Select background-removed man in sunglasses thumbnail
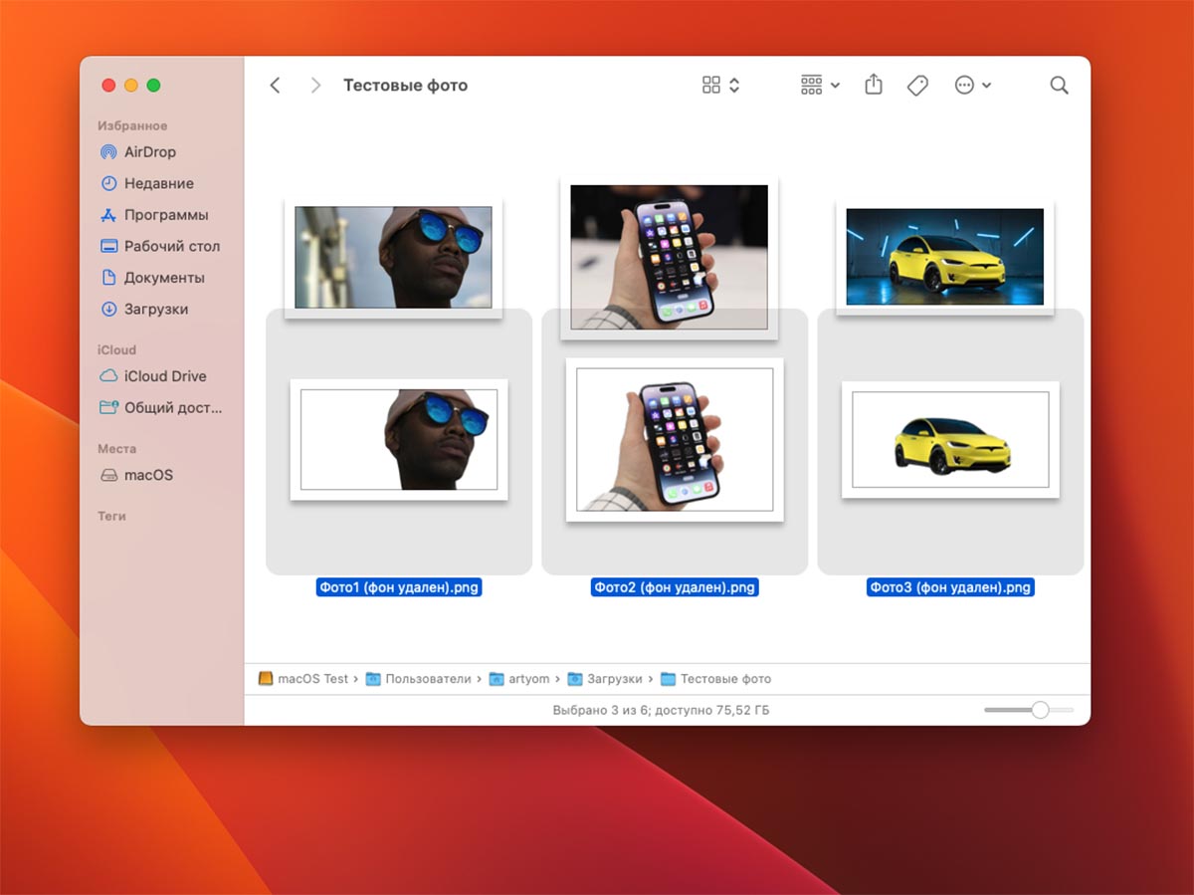 point(399,439)
